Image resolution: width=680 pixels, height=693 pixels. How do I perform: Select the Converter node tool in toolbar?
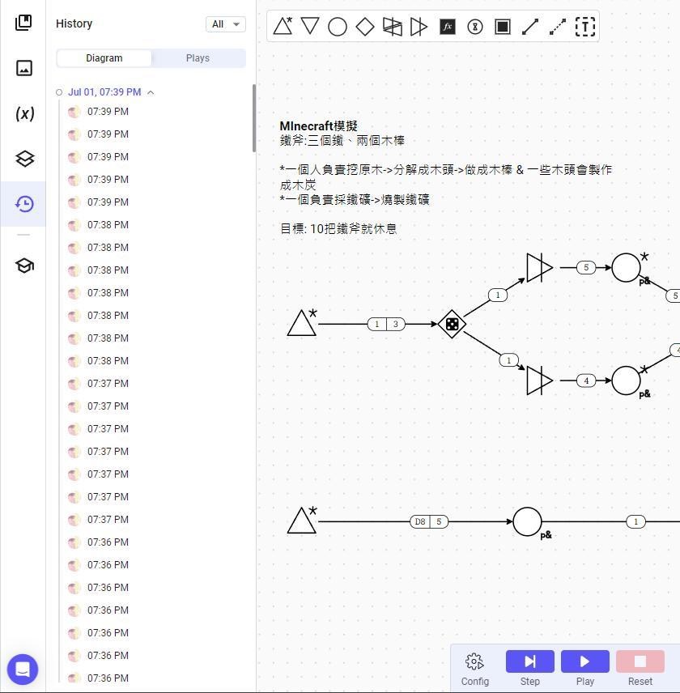tap(419, 27)
